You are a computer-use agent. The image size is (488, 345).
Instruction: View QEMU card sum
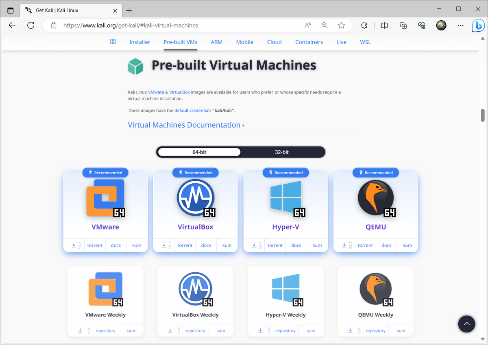pyautogui.click(x=407, y=245)
